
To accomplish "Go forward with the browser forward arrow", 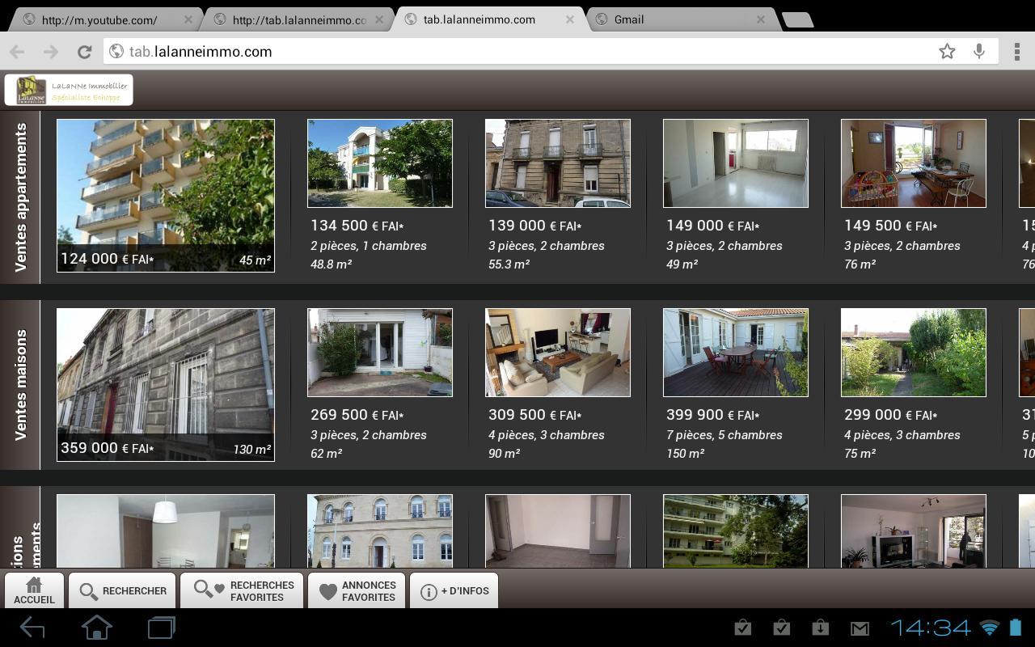I will click(x=51, y=52).
